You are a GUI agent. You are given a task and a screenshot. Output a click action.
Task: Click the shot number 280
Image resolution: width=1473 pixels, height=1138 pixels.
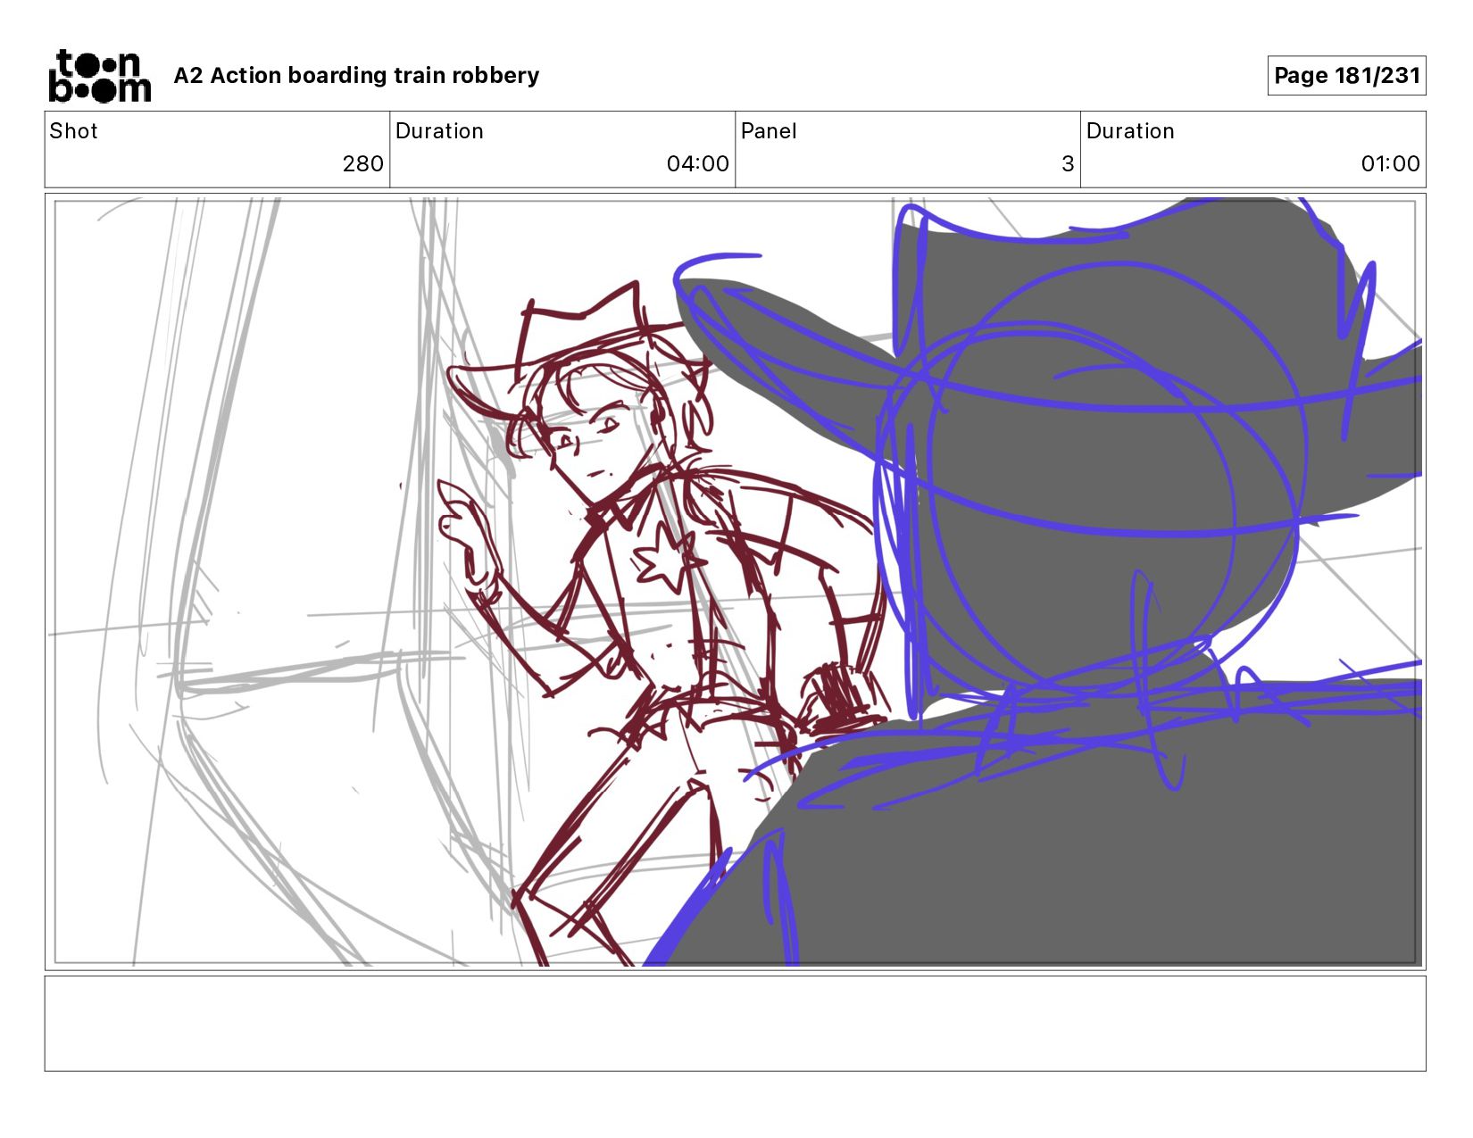(x=362, y=164)
